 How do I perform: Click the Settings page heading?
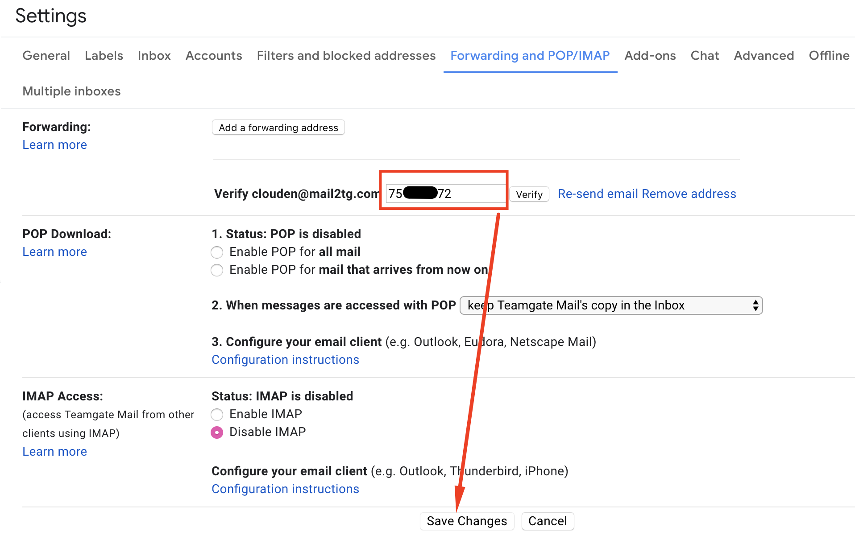[51, 16]
